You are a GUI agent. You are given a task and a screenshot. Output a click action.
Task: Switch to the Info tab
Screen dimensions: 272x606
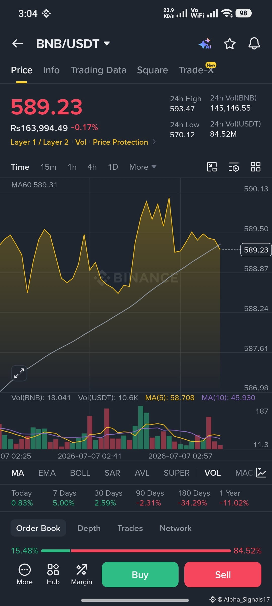51,70
